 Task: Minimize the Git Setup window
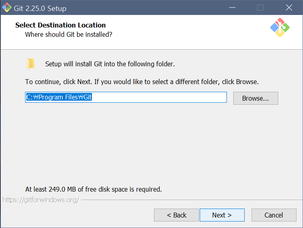[x=232, y=8]
